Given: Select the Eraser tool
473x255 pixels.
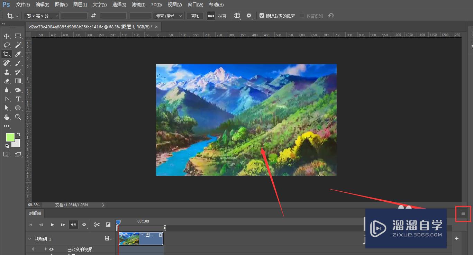Looking at the screenshot, I should [6, 81].
